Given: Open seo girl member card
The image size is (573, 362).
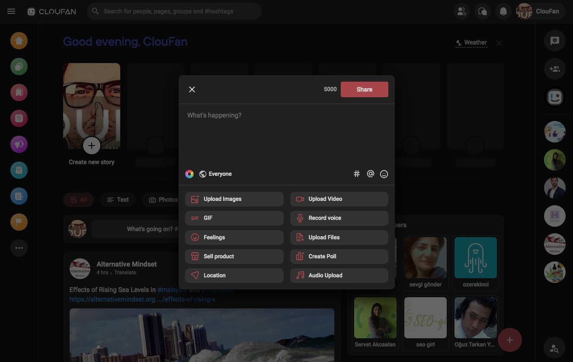Looking at the screenshot, I should click(x=425, y=323).
